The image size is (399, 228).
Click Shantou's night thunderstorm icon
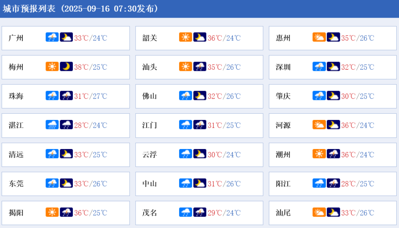[200, 66]
